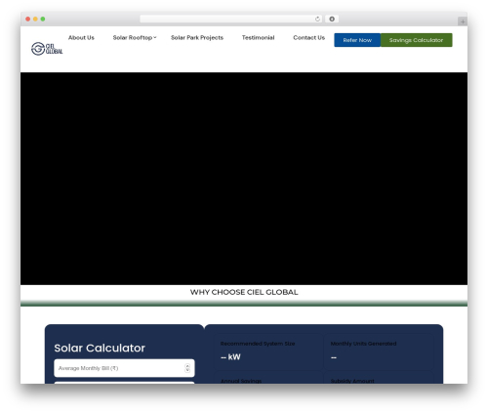
Task: Open the Contact Us page
Action: point(308,38)
